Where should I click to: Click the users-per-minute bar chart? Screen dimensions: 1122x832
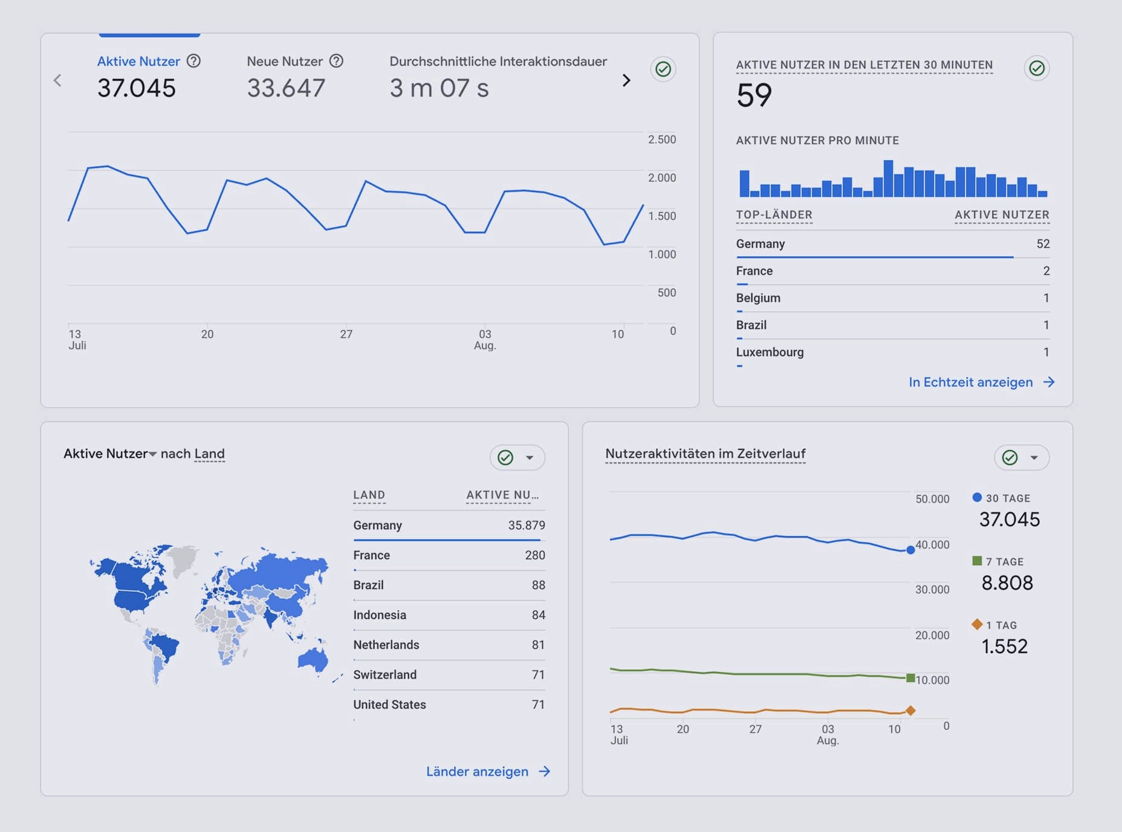click(893, 178)
